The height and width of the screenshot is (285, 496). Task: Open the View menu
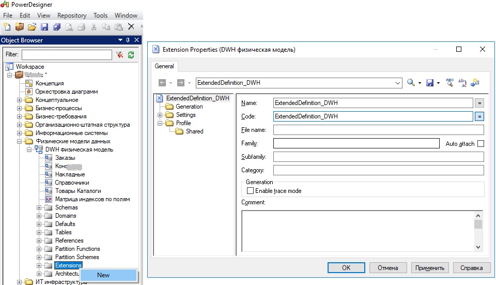click(x=43, y=15)
